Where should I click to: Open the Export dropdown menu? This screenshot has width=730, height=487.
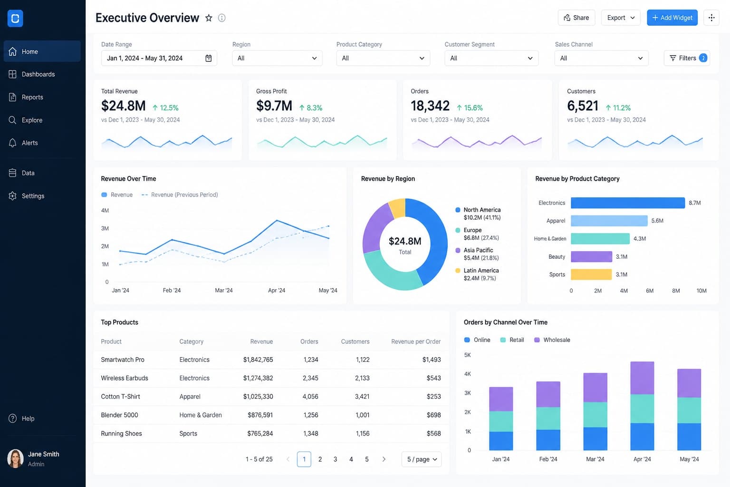tap(621, 18)
